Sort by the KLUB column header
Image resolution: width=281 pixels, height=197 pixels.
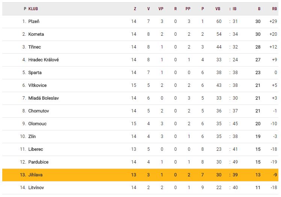[x=33, y=9]
